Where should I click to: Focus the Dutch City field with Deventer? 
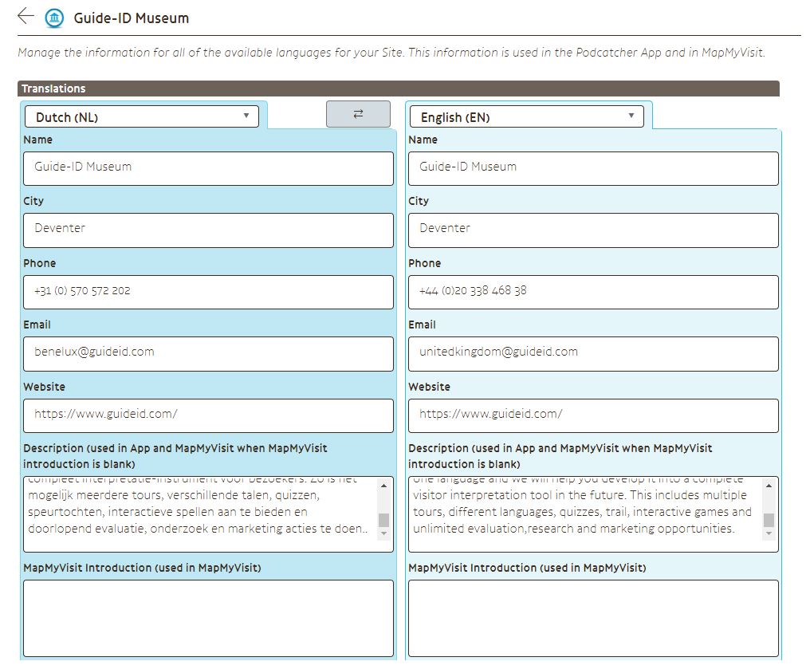208,230
